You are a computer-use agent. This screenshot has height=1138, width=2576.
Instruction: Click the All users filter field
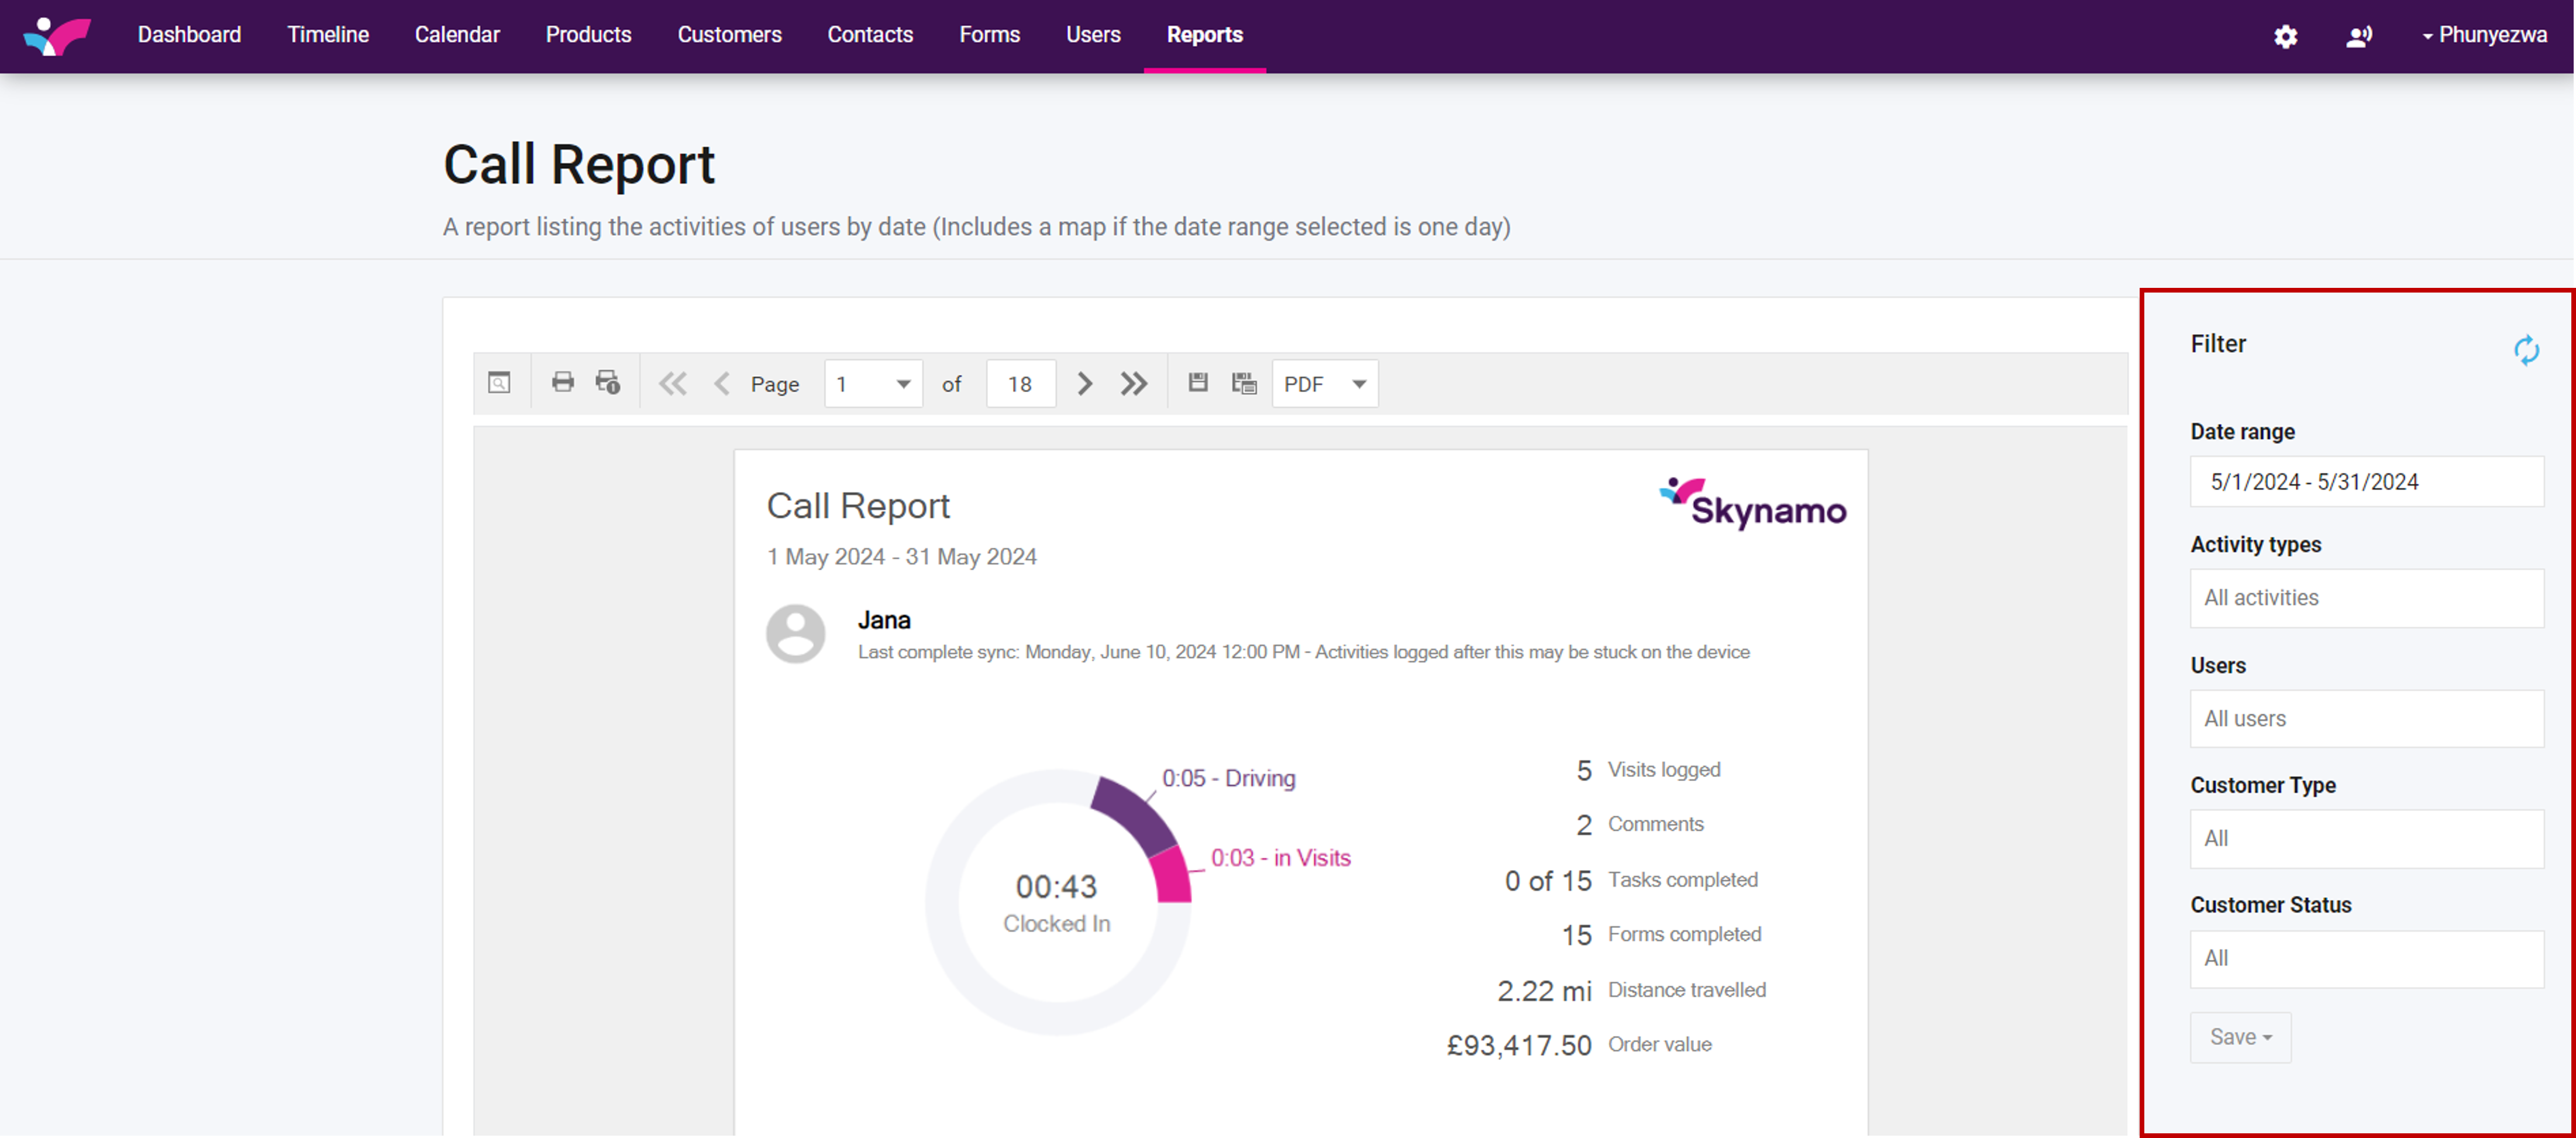point(2366,719)
